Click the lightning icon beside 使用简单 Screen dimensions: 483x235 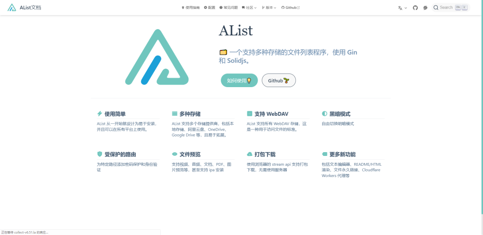click(100, 114)
